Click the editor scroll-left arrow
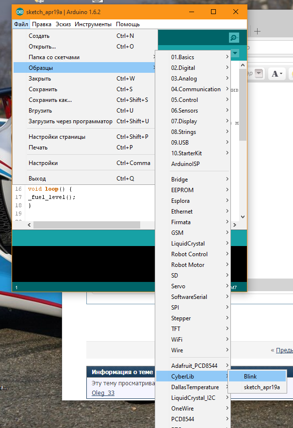The width and height of the screenshot is (293, 428). pyautogui.click(x=30, y=225)
